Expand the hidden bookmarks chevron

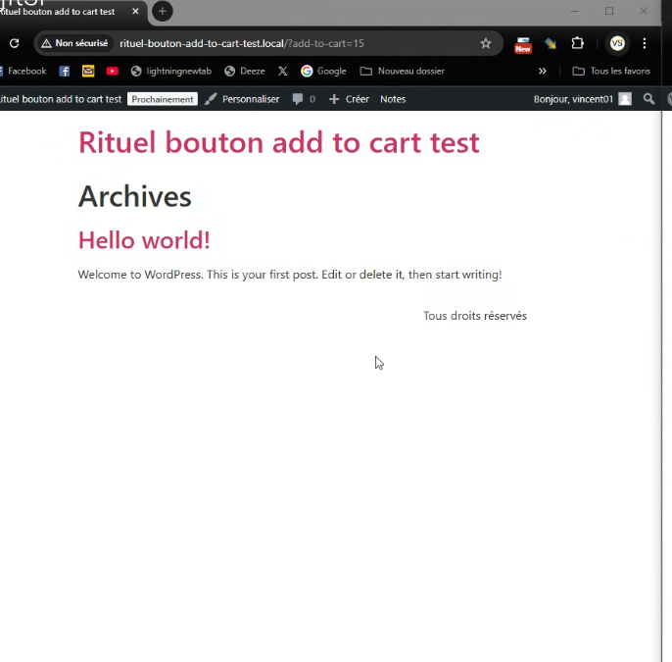pyautogui.click(x=543, y=72)
